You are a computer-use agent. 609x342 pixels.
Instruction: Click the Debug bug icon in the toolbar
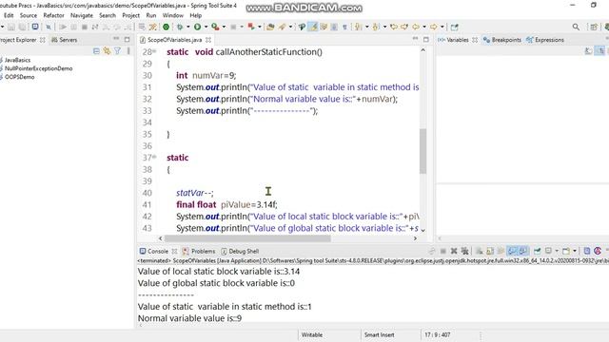(180, 27)
